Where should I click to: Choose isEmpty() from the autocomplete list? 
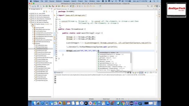tap(114, 62)
